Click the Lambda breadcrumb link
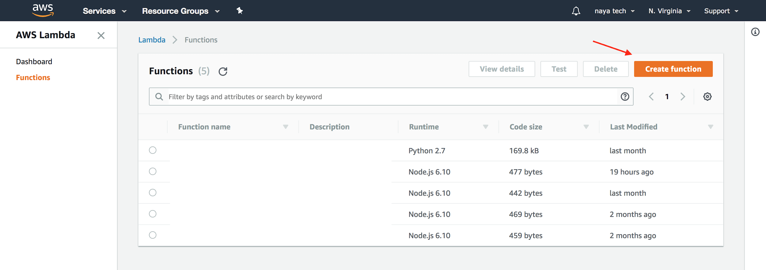The height and width of the screenshot is (270, 766). (x=152, y=40)
